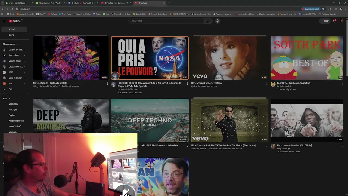The width and height of the screenshot is (348, 196).
Task: Open the 'La vérité est aille...' subscription
Action: [x=14, y=50]
